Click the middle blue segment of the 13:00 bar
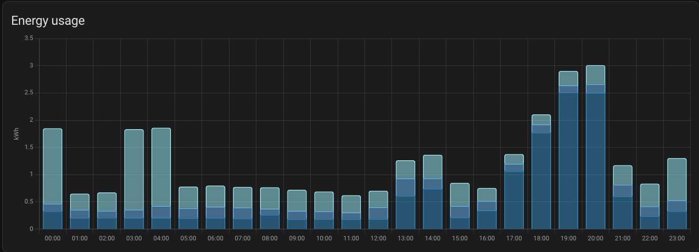The height and width of the screenshot is (252, 699). (x=406, y=188)
